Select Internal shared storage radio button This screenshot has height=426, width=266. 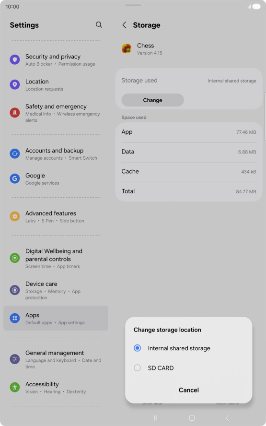tap(138, 348)
